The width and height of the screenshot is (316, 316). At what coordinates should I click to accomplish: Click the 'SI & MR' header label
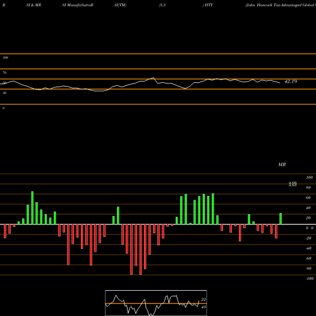point(33,5)
